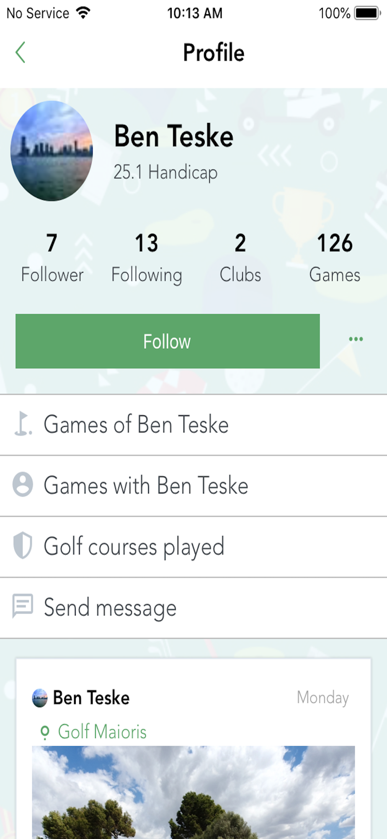Tap the small avatar in the feed post
Image resolution: width=387 pixels, height=839 pixels.
click(40, 698)
